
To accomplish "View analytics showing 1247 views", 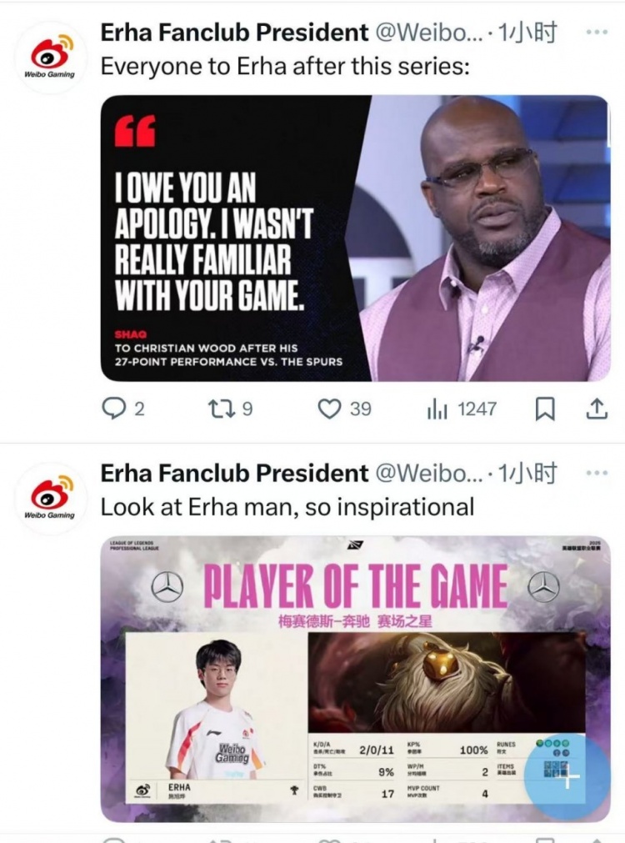I will 461,409.
